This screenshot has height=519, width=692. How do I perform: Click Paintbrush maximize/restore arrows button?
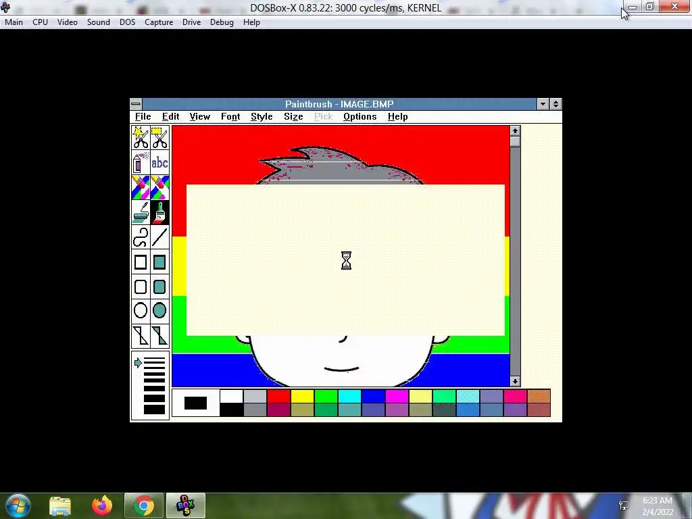(x=555, y=104)
